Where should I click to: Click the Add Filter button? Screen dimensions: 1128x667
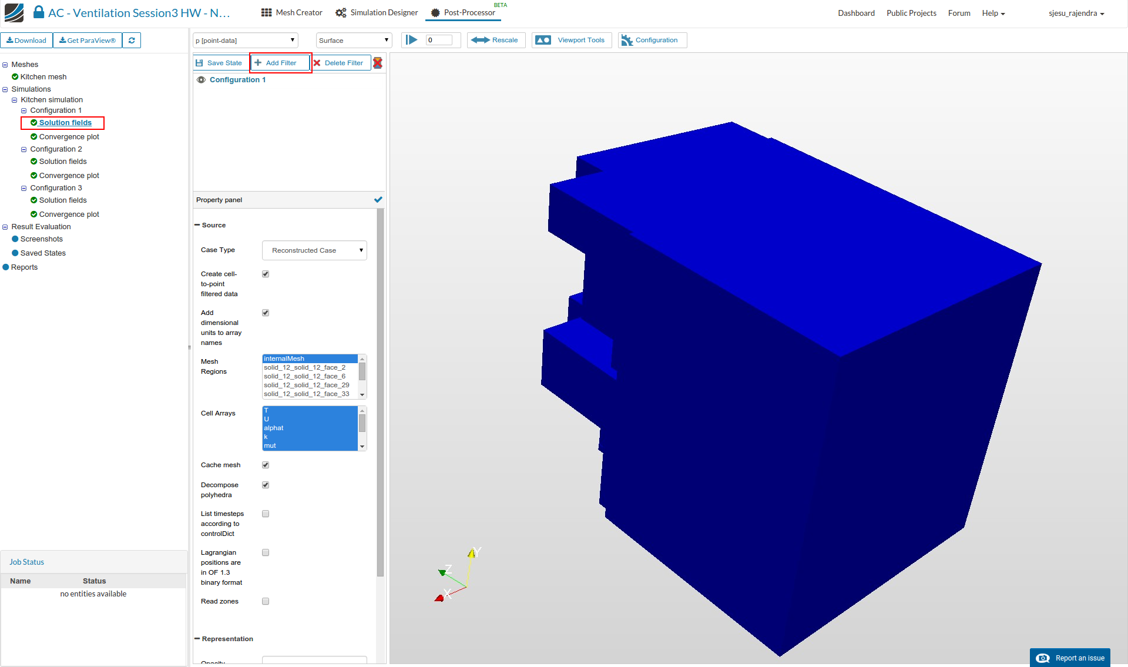280,63
